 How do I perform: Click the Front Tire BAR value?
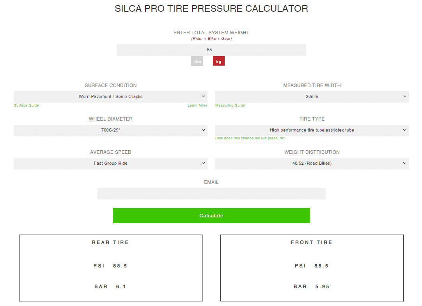tap(322, 286)
